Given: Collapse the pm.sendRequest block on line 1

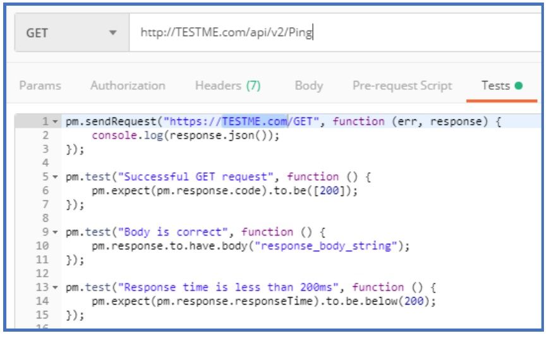Looking at the screenshot, I should click(x=56, y=121).
